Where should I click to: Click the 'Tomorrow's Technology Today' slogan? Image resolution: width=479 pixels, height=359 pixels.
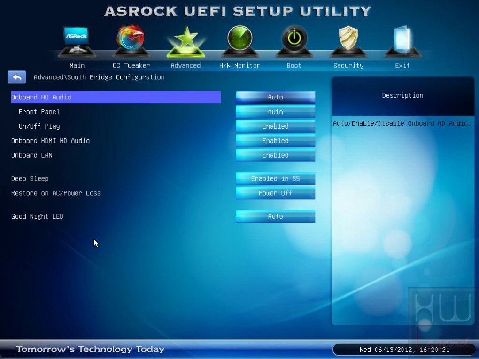(x=90, y=349)
